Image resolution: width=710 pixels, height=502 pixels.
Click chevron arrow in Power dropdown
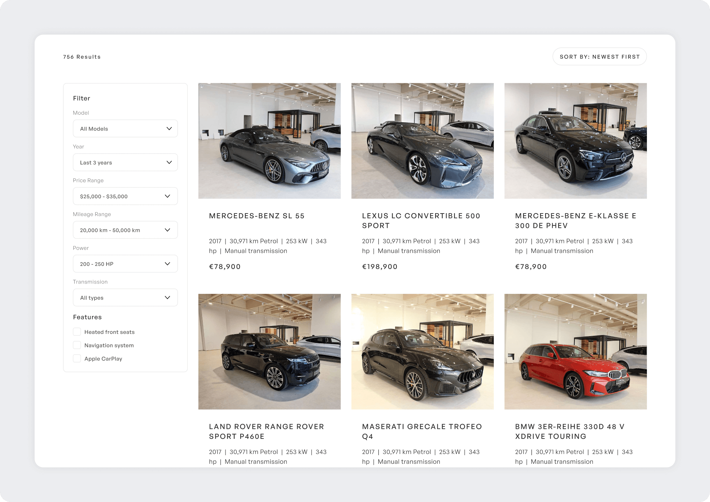[x=167, y=264]
